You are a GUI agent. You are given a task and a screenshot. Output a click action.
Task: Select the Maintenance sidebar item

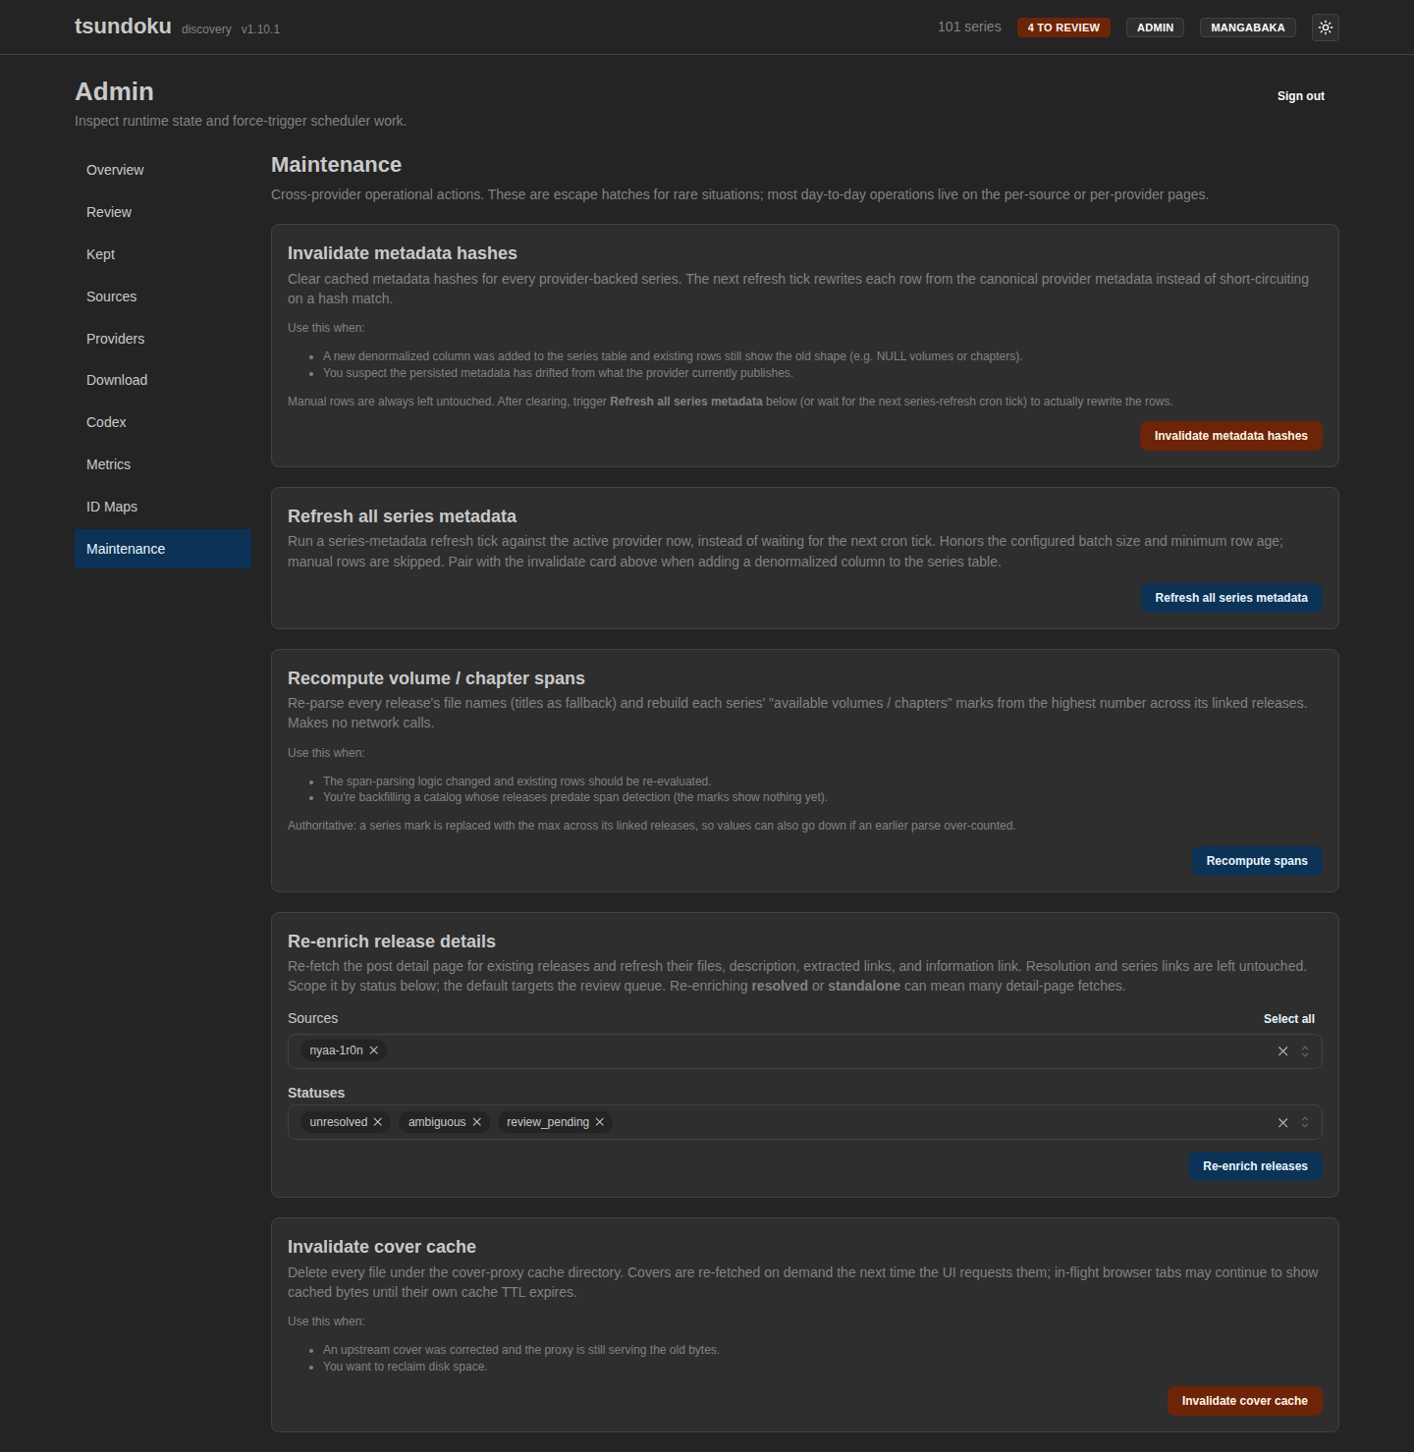click(163, 549)
